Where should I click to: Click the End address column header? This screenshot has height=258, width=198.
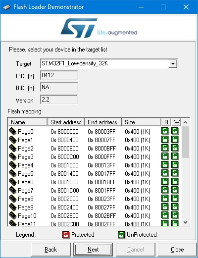click(x=103, y=122)
